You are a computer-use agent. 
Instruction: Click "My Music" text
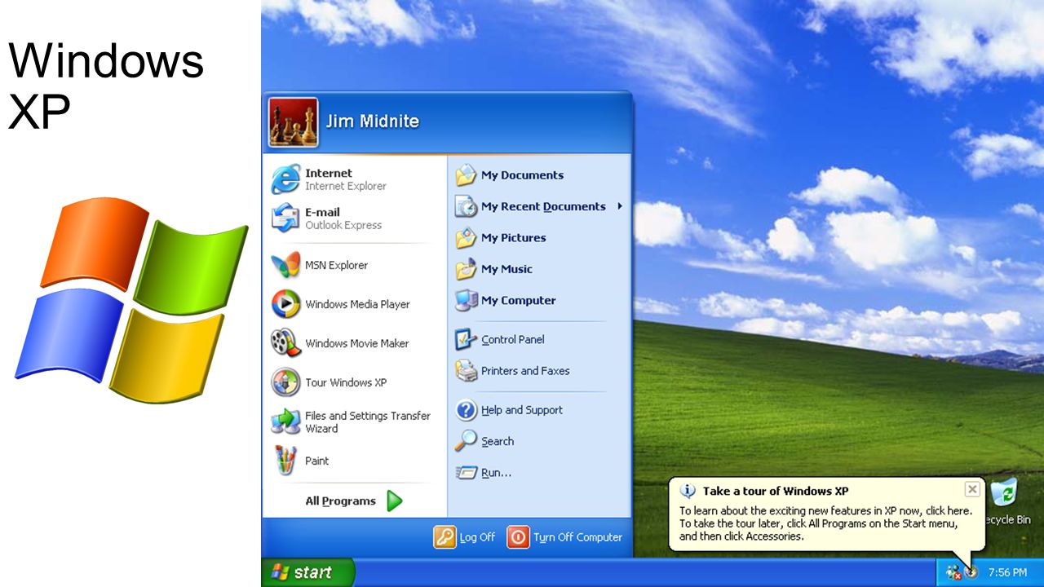(x=507, y=269)
